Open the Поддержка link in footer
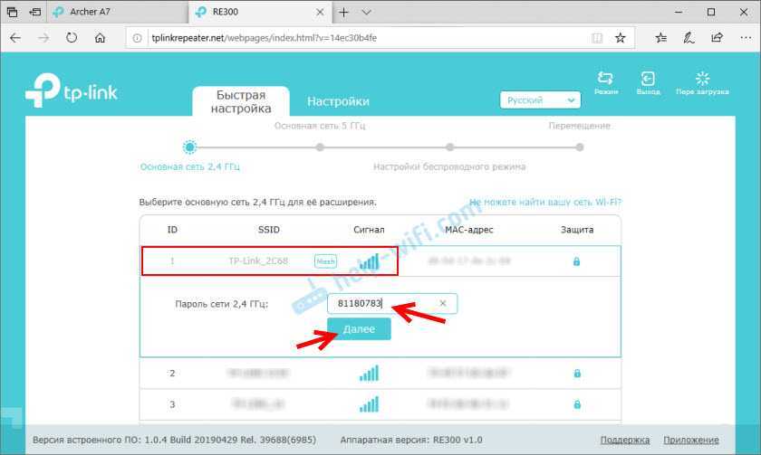 click(x=626, y=440)
